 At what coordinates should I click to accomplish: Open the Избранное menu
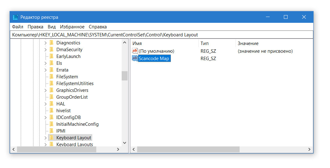(72, 27)
